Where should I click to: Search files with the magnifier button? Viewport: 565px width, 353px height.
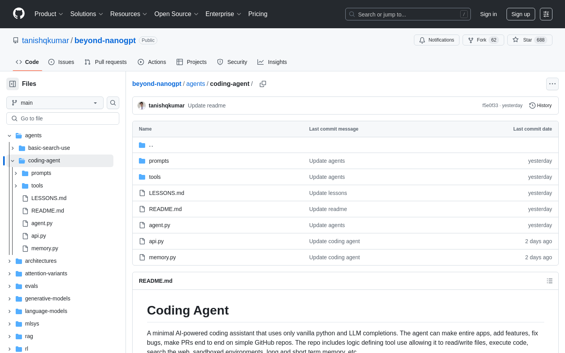113,103
